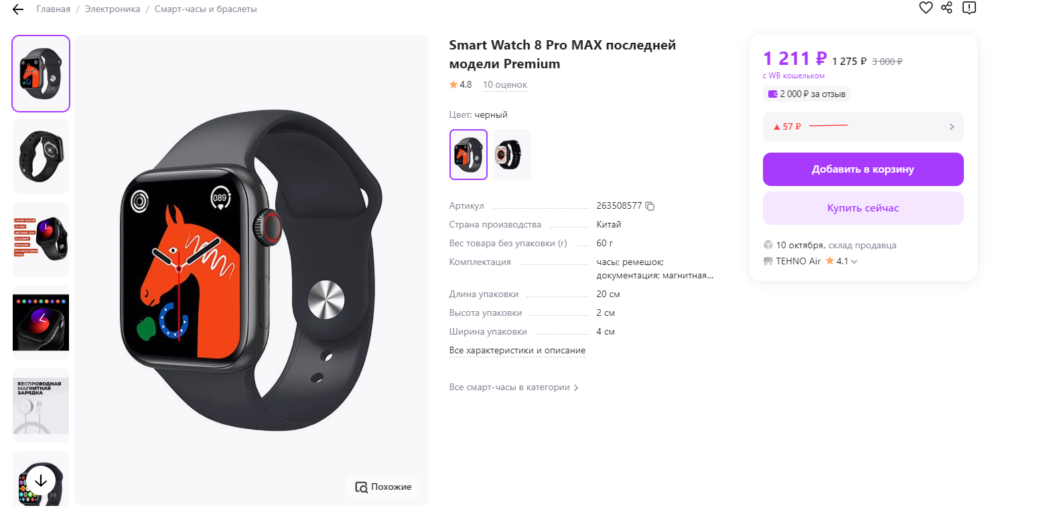Click Добавить в корзину button
The height and width of the screenshot is (522, 1059).
(863, 169)
